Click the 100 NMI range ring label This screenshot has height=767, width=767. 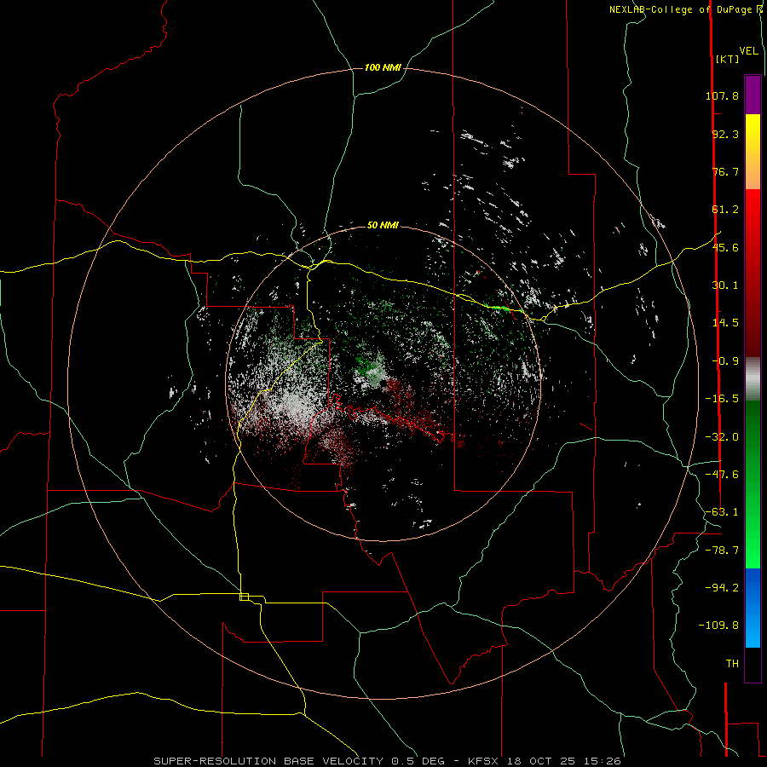coord(383,67)
